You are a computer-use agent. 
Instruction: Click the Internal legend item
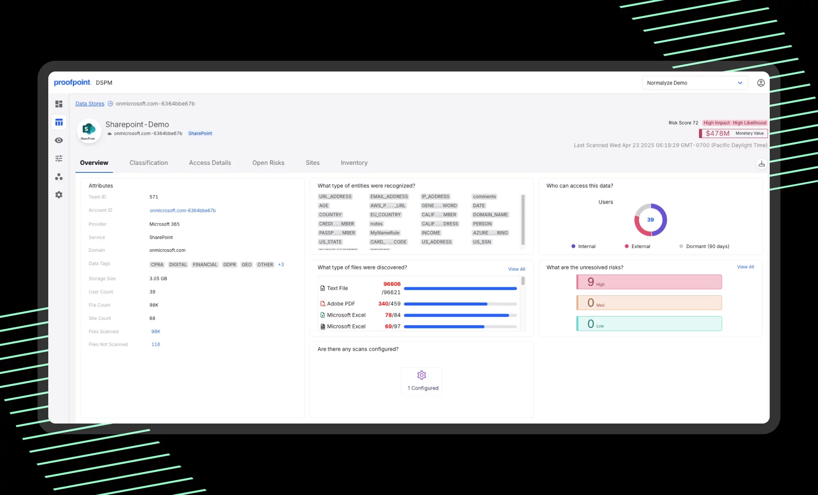click(x=583, y=247)
